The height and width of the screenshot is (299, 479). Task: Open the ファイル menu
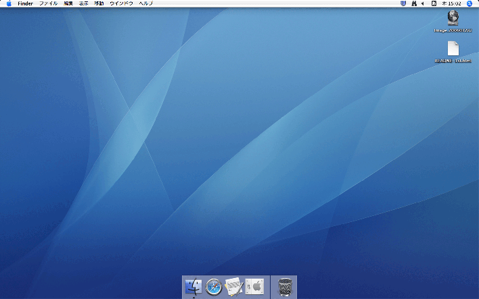pos(48,3)
